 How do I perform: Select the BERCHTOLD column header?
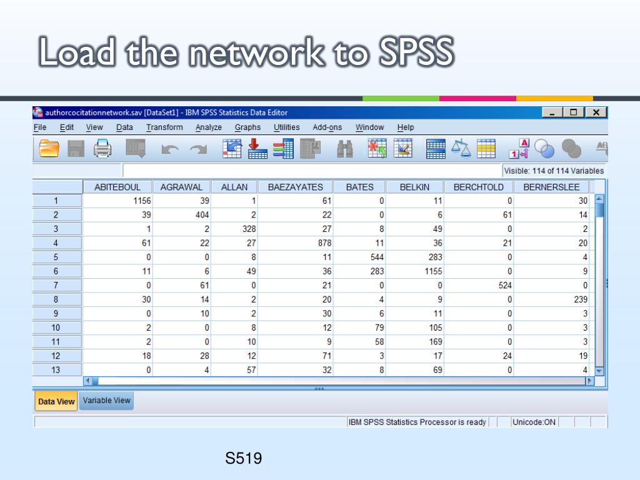point(479,187)
